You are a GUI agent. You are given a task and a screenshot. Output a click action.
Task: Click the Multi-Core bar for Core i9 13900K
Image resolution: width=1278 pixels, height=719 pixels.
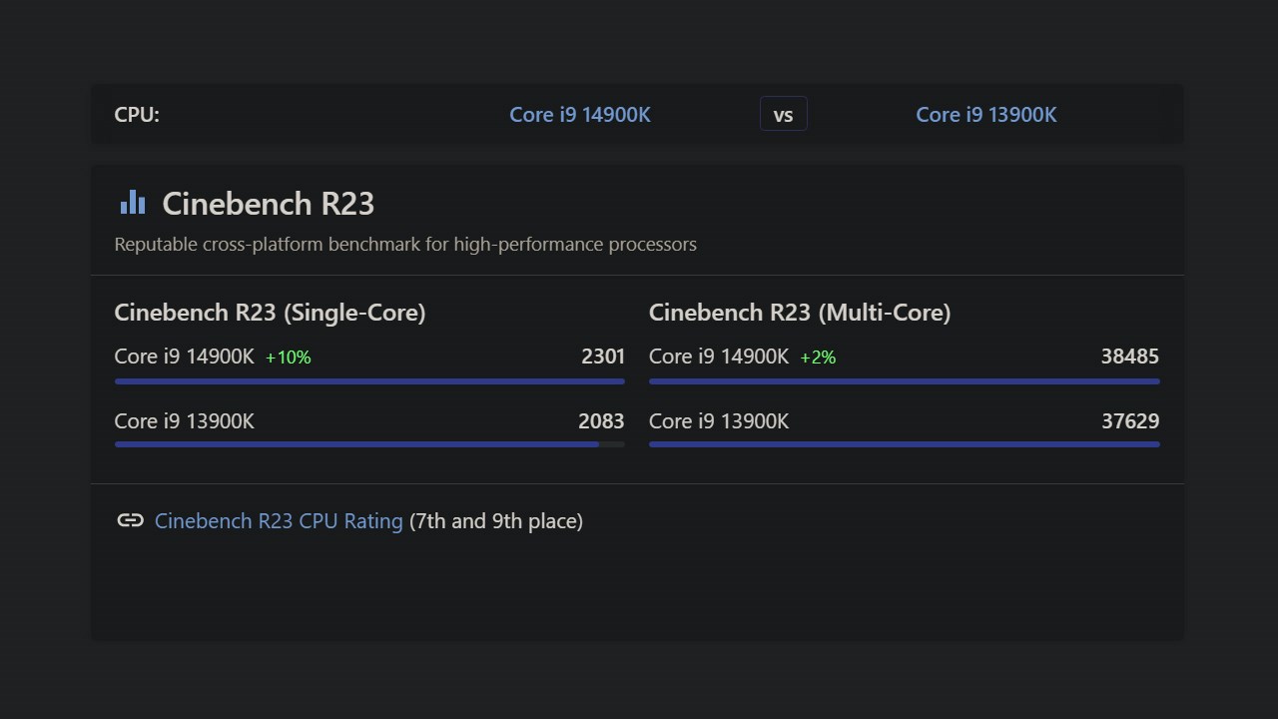coord(904,444)
